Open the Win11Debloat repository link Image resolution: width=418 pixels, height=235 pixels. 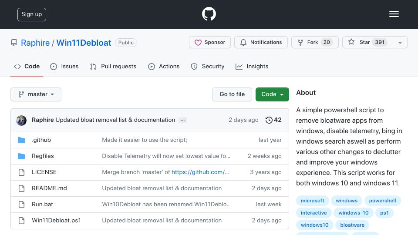pos(84,43)
